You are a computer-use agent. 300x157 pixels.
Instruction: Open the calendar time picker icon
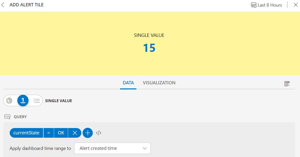254,5
